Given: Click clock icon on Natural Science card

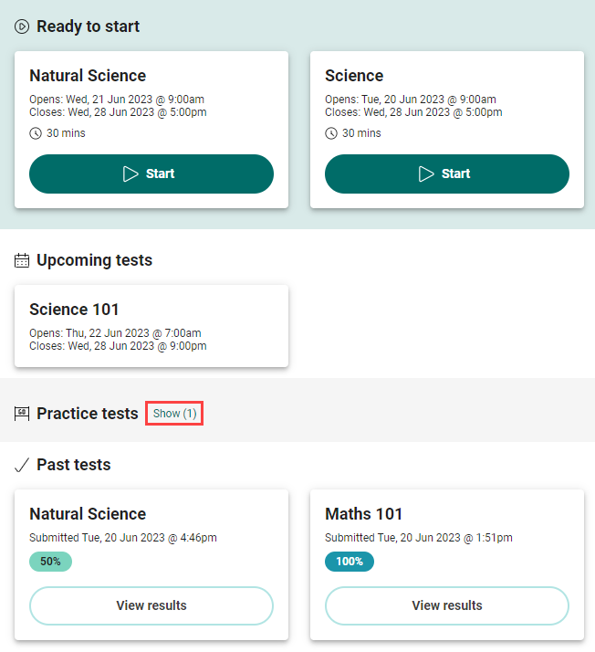Looking at the screenshot, I should click(x=36, y=133).
